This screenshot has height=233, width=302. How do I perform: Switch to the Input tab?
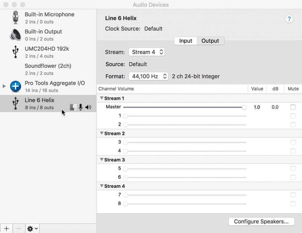185,41
